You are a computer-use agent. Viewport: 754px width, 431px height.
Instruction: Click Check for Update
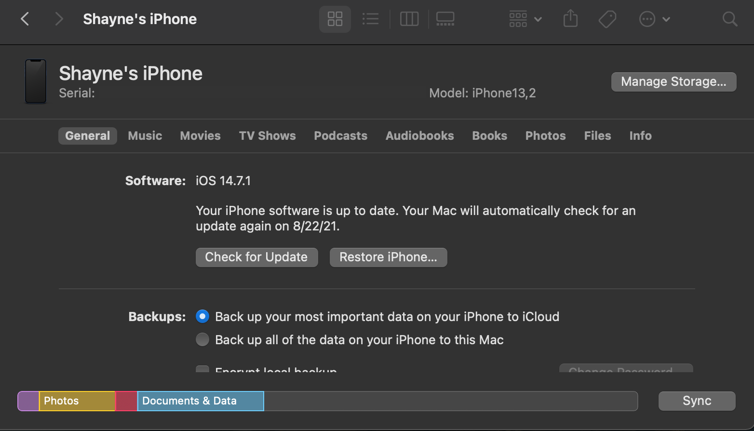coord(256,257)
